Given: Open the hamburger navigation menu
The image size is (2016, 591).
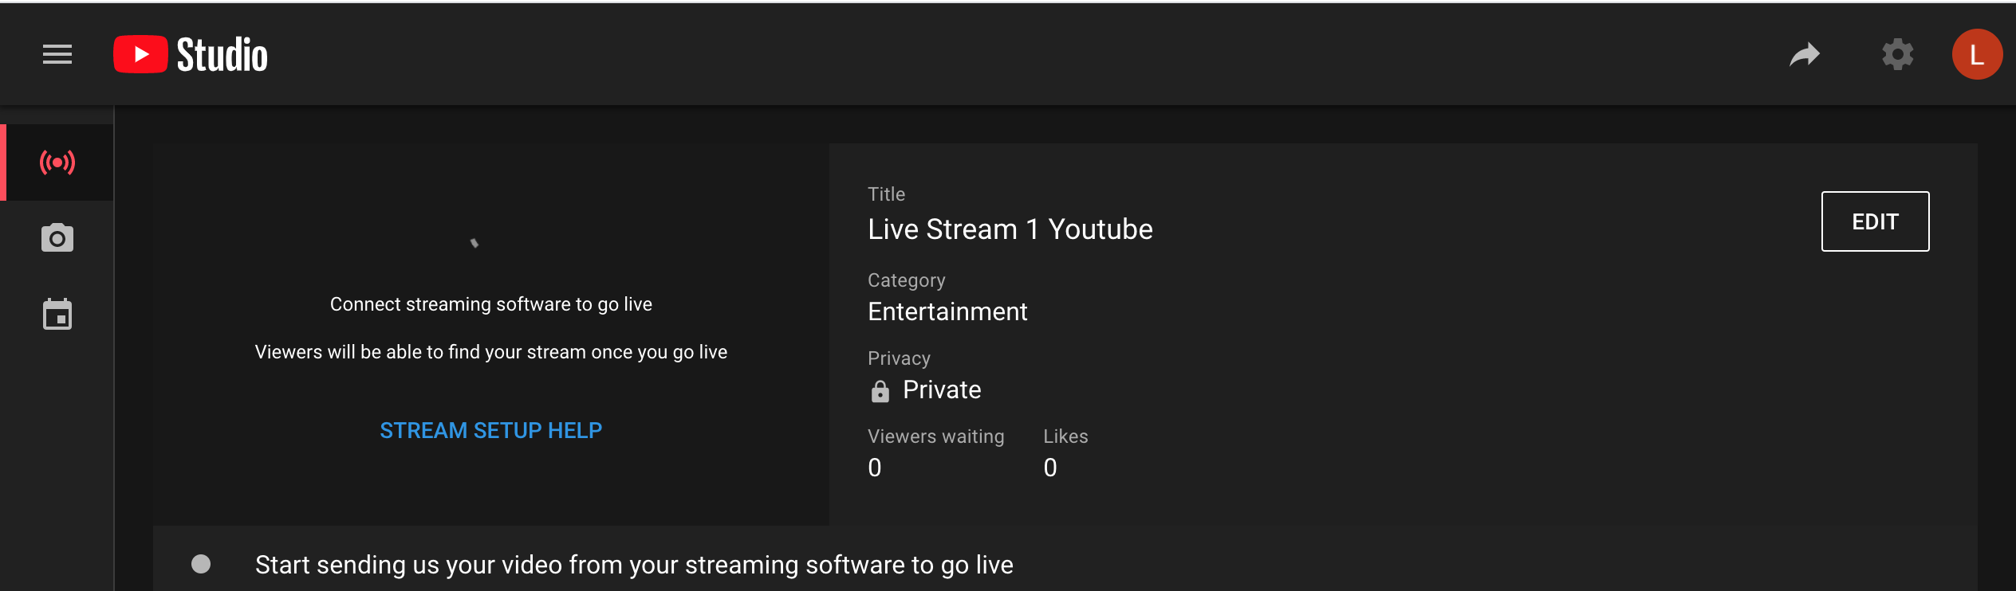Looking at the screenshot, I should (x=57, y=55).
